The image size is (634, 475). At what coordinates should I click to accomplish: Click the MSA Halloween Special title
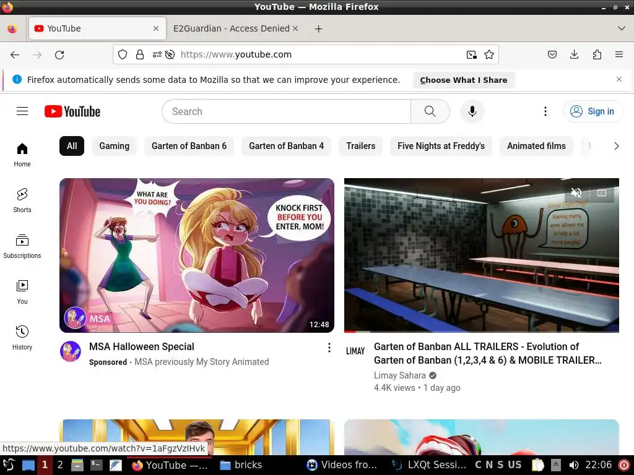142,346
